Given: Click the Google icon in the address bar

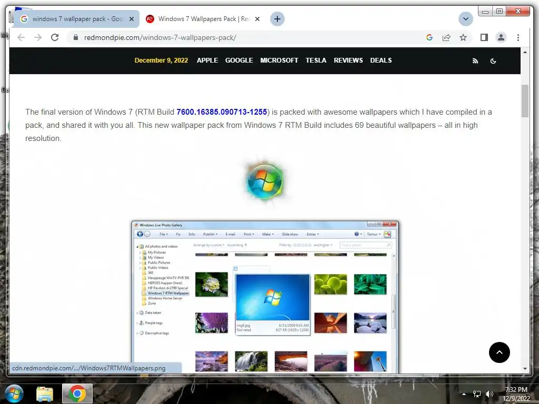Looking at the screenshot, I should click(430, 37).
